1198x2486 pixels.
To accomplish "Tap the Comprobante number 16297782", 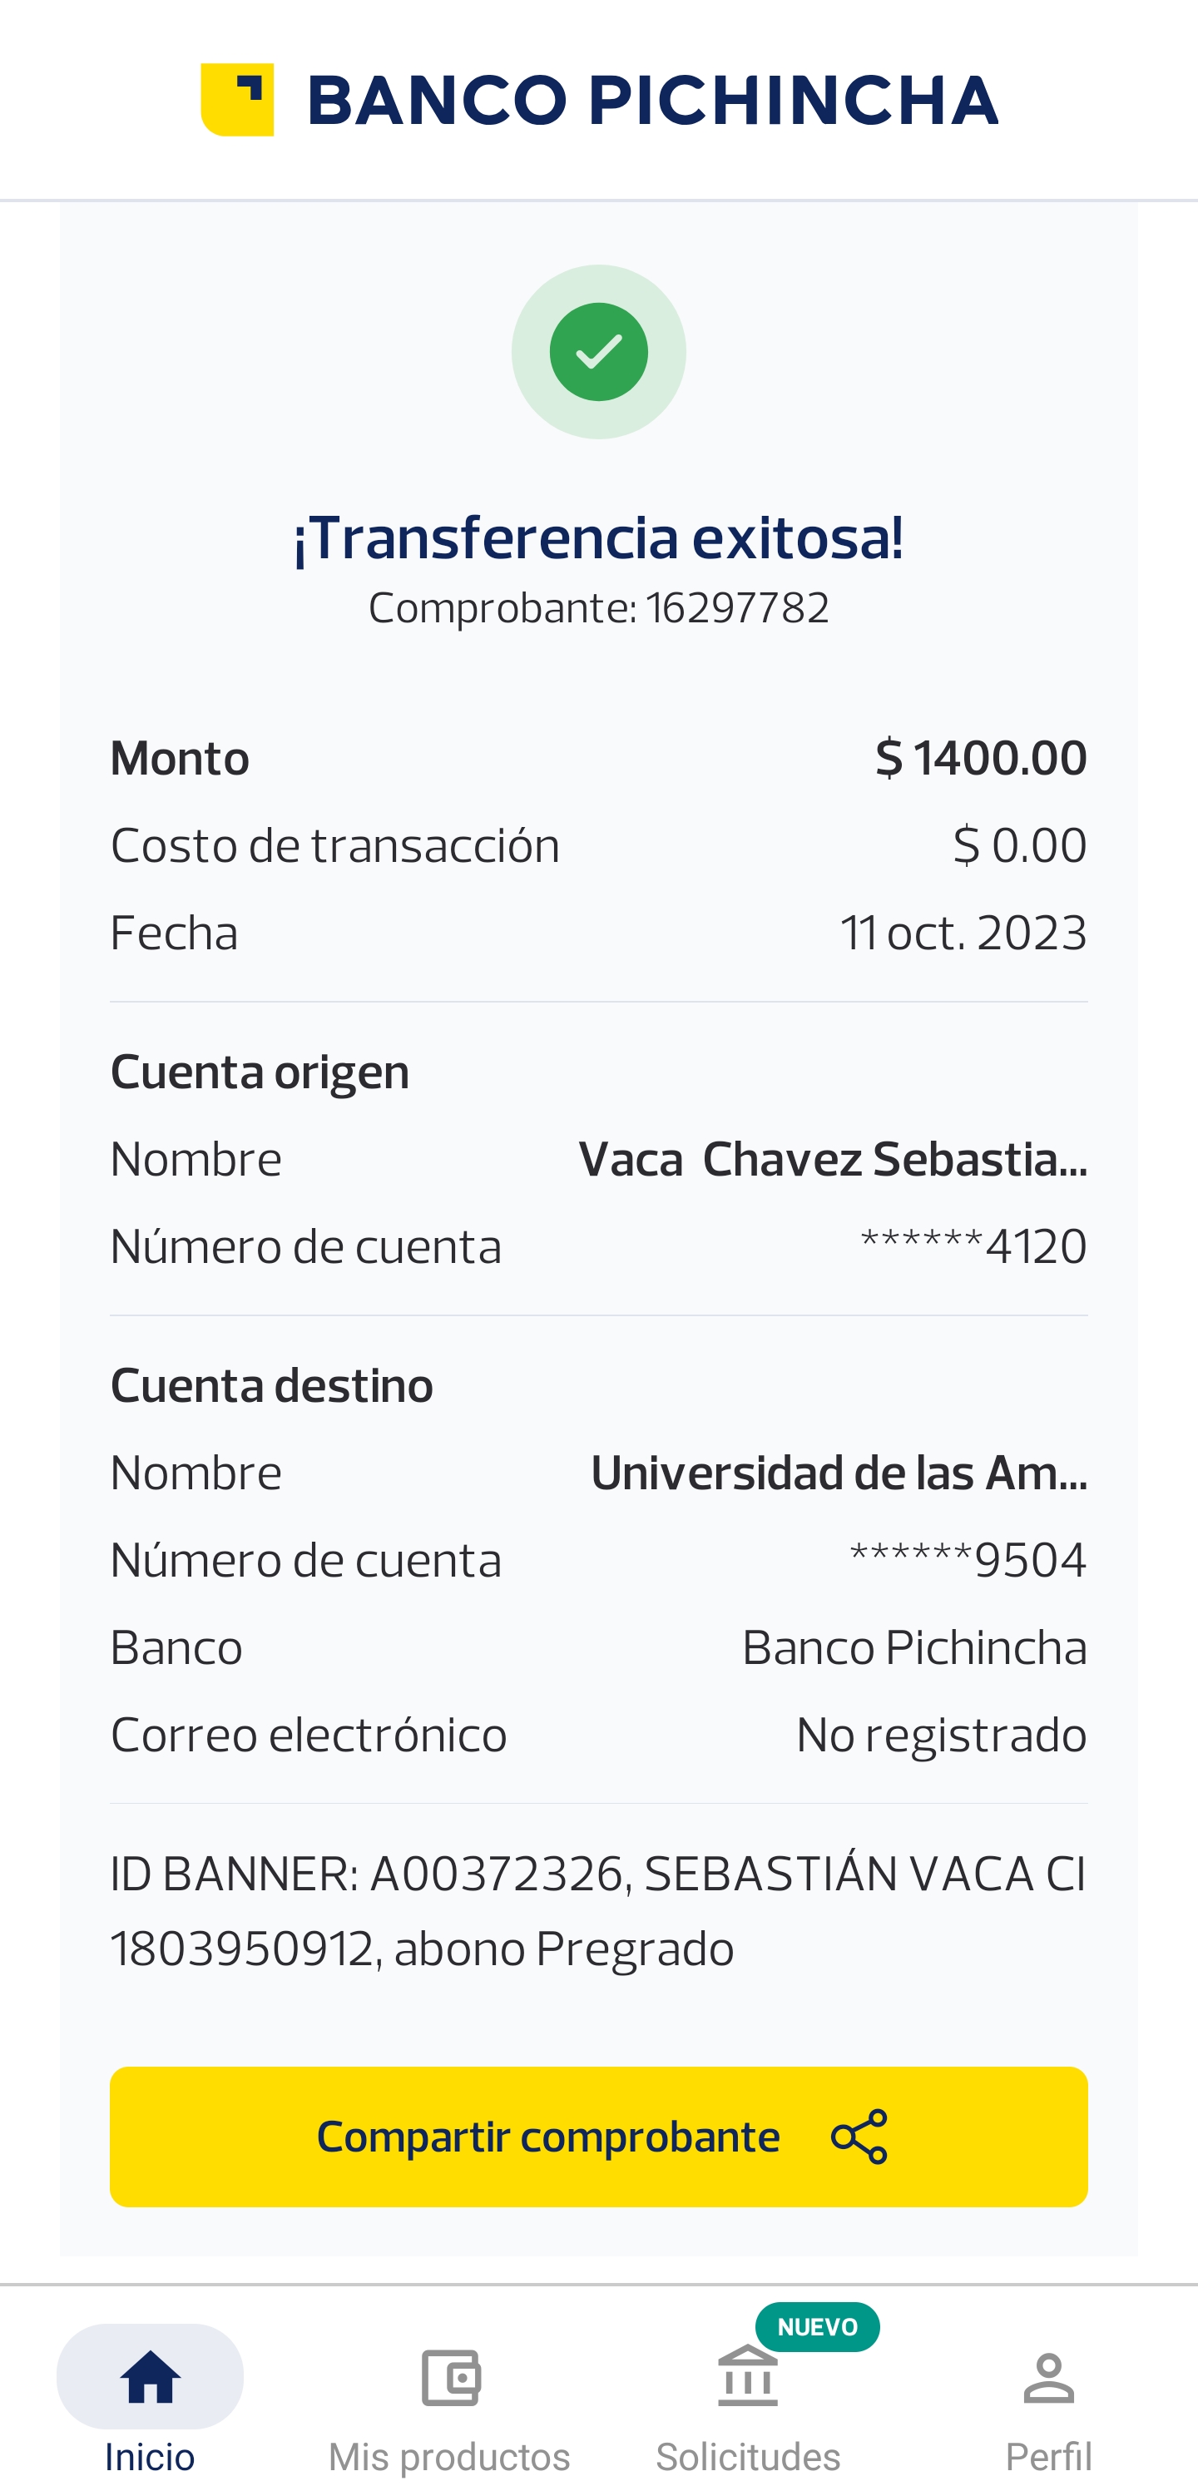I will 736,608.
